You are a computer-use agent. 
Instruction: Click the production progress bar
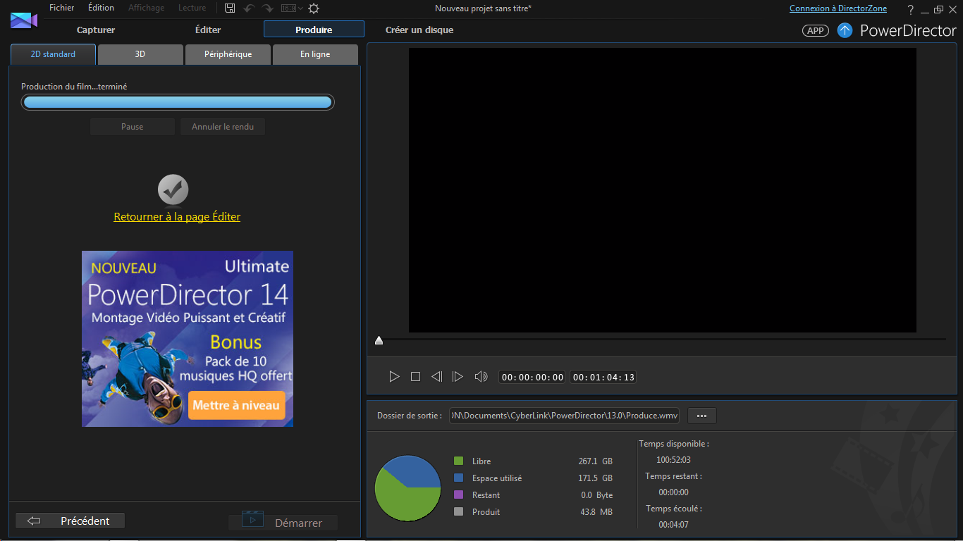pos(178,102)
